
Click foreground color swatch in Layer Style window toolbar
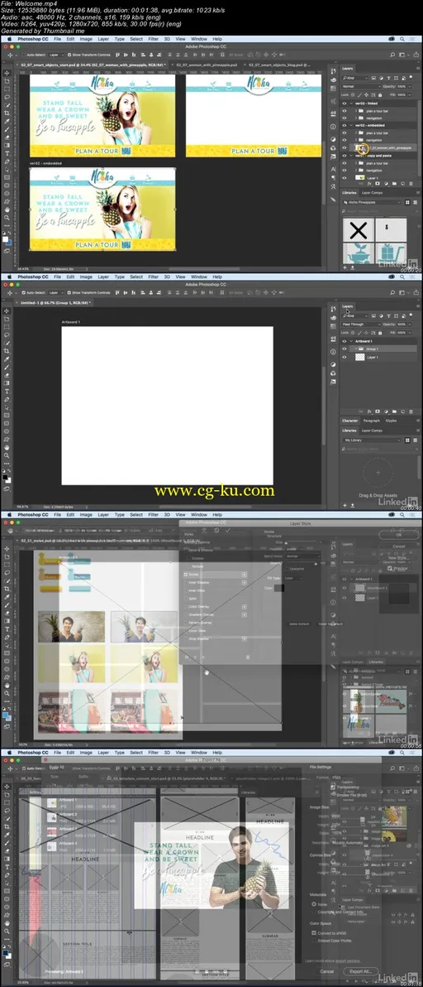pos(5,715)
